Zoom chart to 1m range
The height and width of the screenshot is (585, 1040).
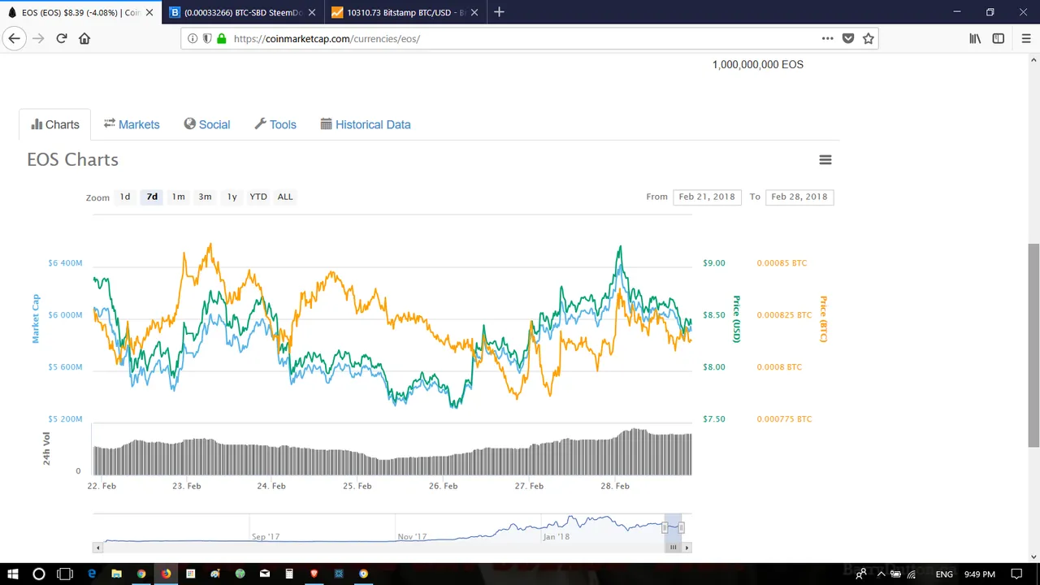178,197
